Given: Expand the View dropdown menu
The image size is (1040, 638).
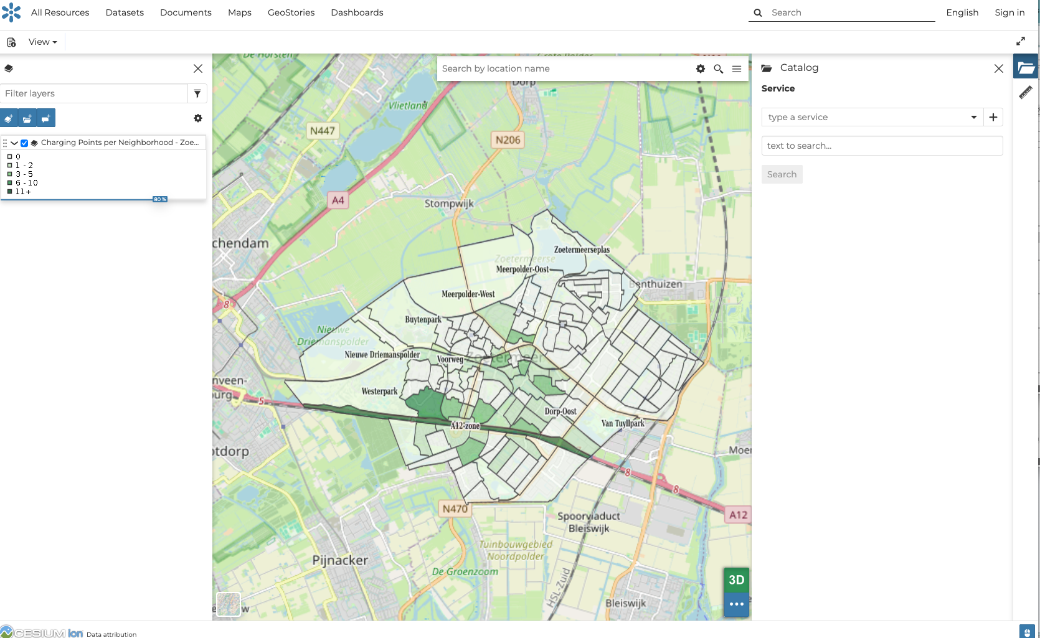Looking at the screenshot, I should 43,42.
